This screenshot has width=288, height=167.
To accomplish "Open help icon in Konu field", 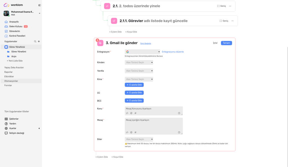I will point(179,113).
